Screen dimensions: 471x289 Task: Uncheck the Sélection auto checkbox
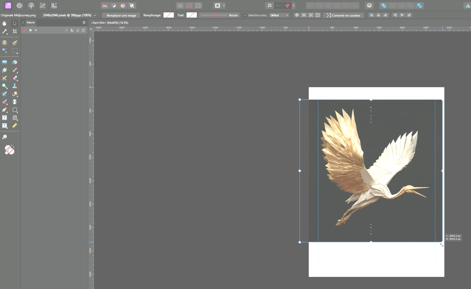point(245,15)
